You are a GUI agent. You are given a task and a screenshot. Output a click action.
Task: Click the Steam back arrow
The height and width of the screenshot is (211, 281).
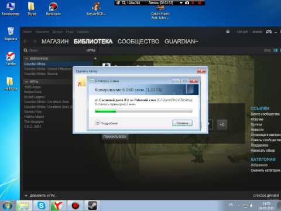point(26,41)
